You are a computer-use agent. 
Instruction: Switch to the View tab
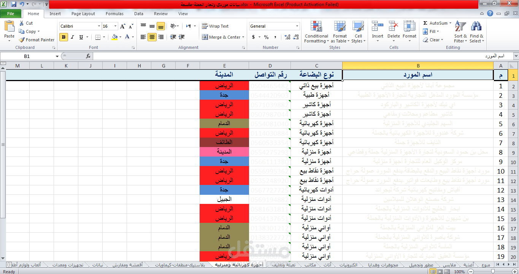click(x=183, y=14)
